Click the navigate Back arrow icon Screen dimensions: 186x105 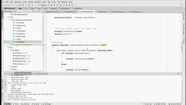point(33,5)
